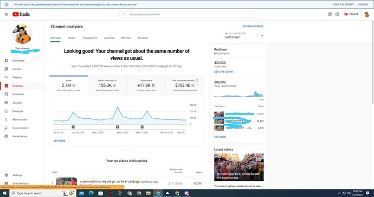Open the Monetization dollar icon
This screenshot has width=374, height=197.
tap(7, 119)
